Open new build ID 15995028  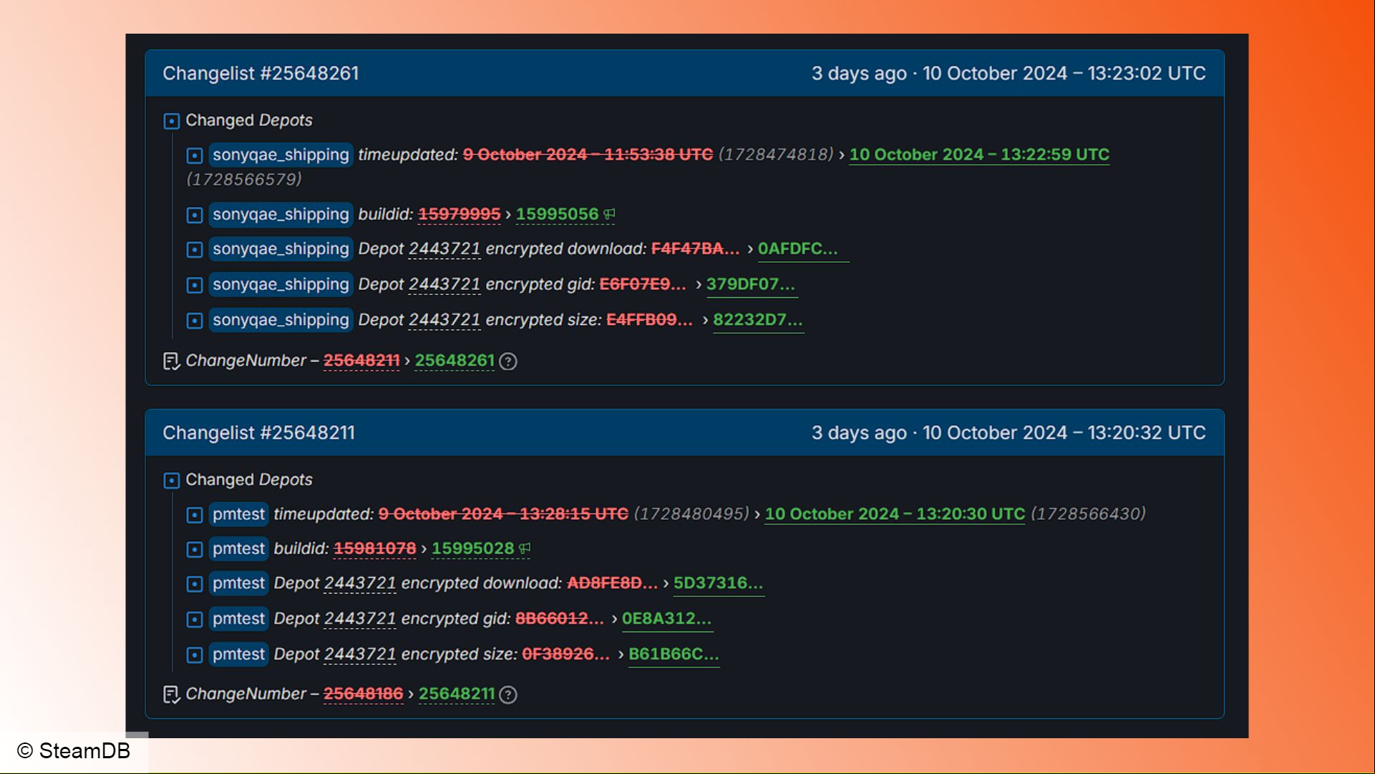[473, 548]
